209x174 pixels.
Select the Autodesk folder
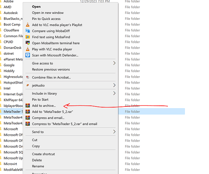[x=11, y=13]
